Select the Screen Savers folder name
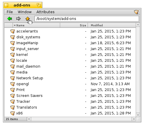The height and width of the screenshot is (125, 146). pyautogui.click(x=29, y=96)
